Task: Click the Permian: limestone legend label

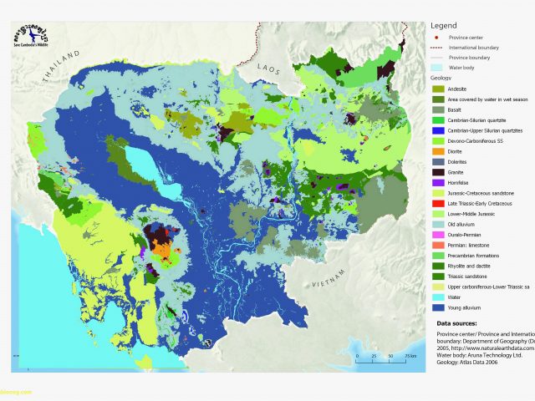Action: point(470,245)
